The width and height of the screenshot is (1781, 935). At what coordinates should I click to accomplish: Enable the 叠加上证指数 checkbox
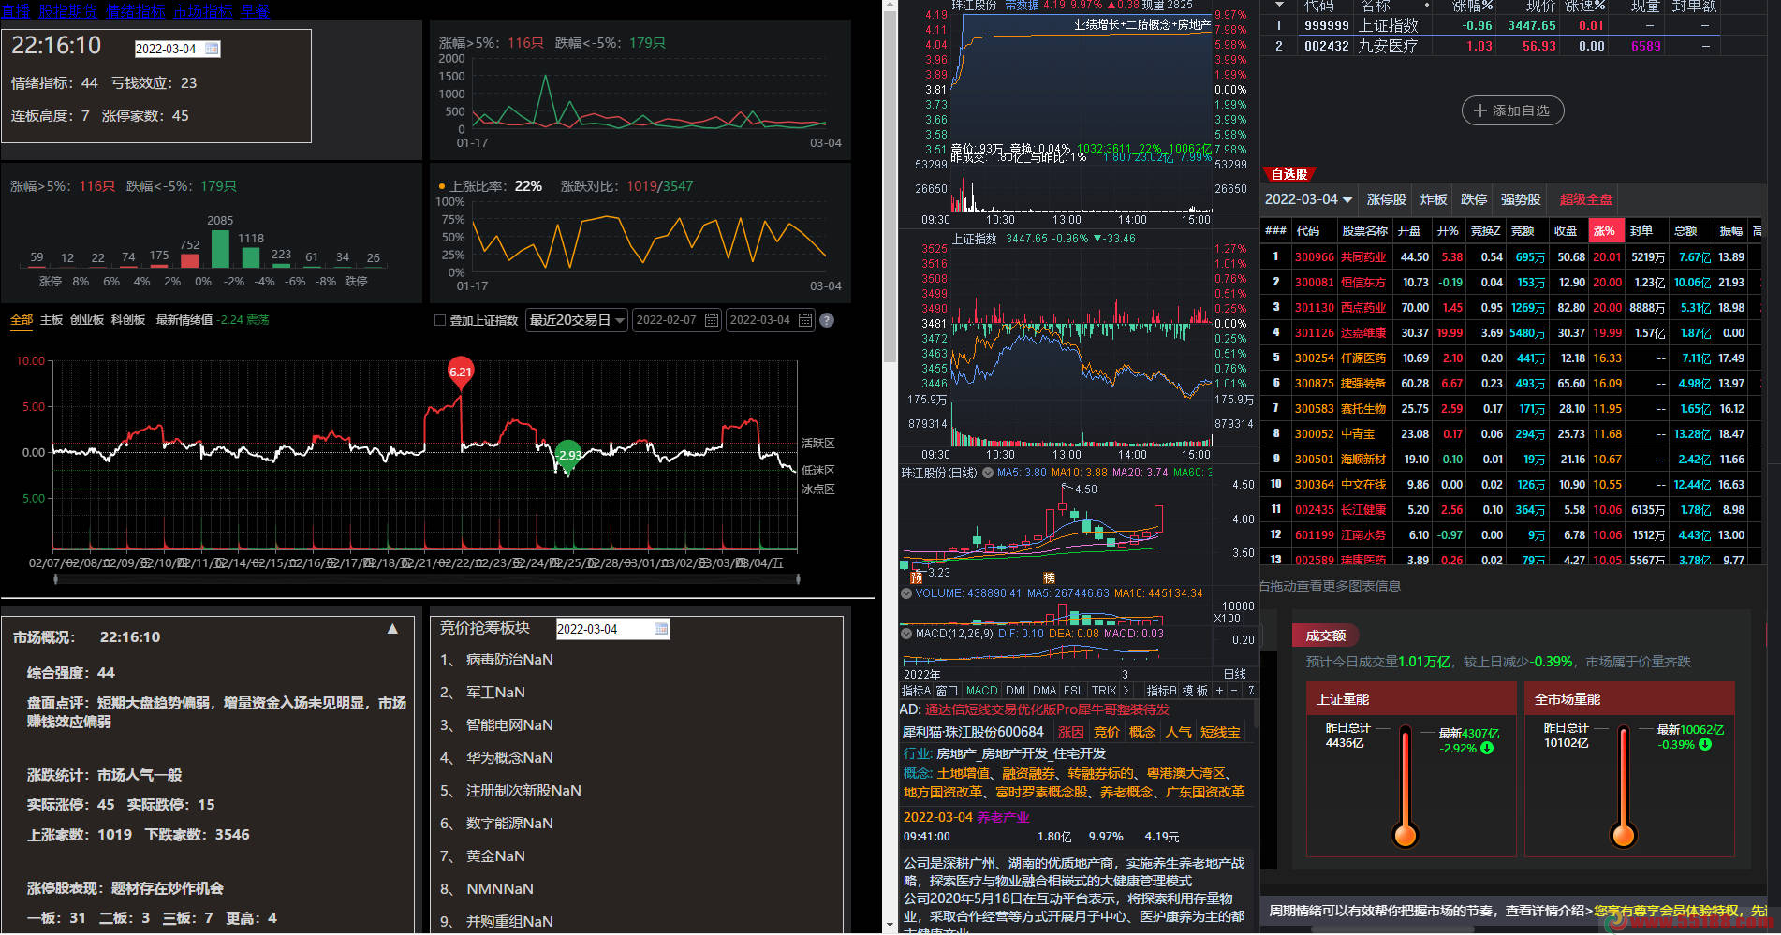[440, 320]
